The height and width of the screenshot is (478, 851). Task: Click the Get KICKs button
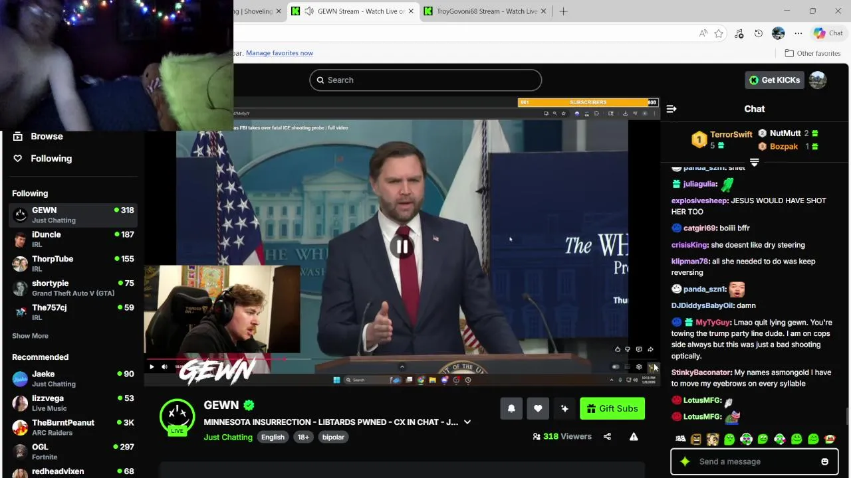775,80
